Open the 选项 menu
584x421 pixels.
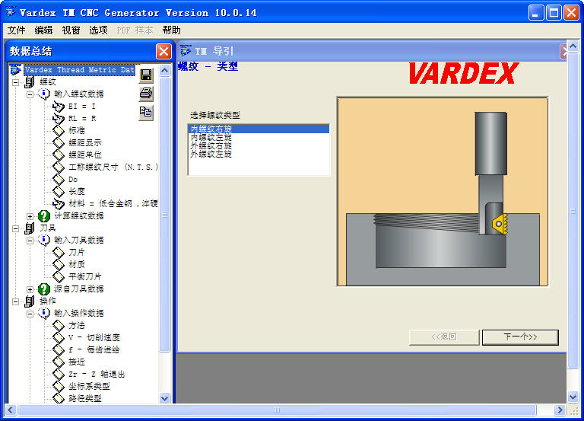pos(98,30)
